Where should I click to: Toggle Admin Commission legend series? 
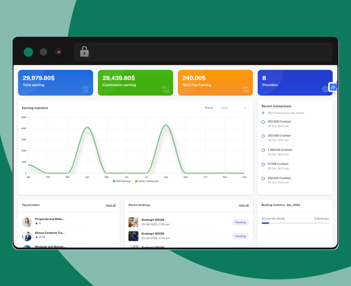click(x=146, y=181)
